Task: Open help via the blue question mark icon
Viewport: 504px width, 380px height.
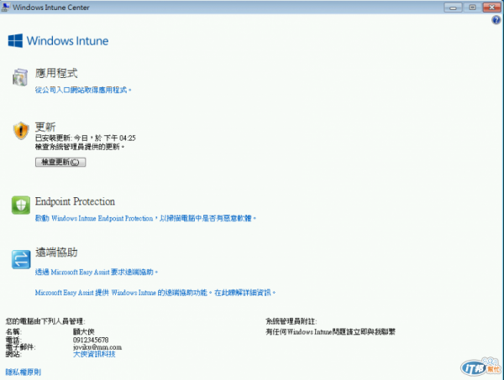Action: pos(496,20)
